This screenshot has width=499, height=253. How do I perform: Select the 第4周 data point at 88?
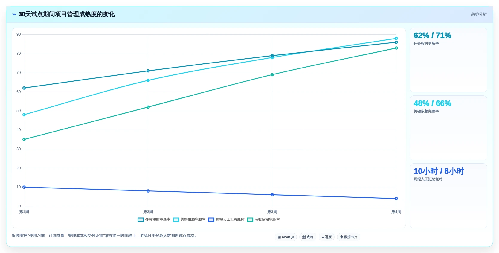(396, 39)
